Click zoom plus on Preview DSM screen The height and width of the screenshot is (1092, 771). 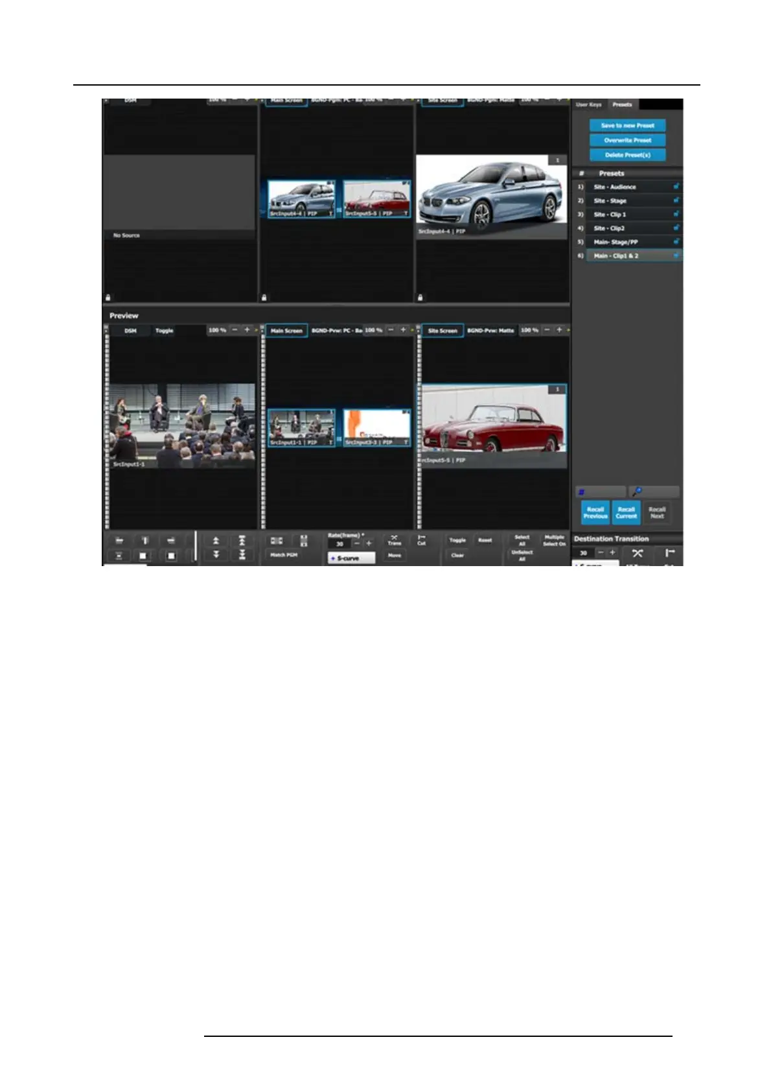[x=247, y=330]
